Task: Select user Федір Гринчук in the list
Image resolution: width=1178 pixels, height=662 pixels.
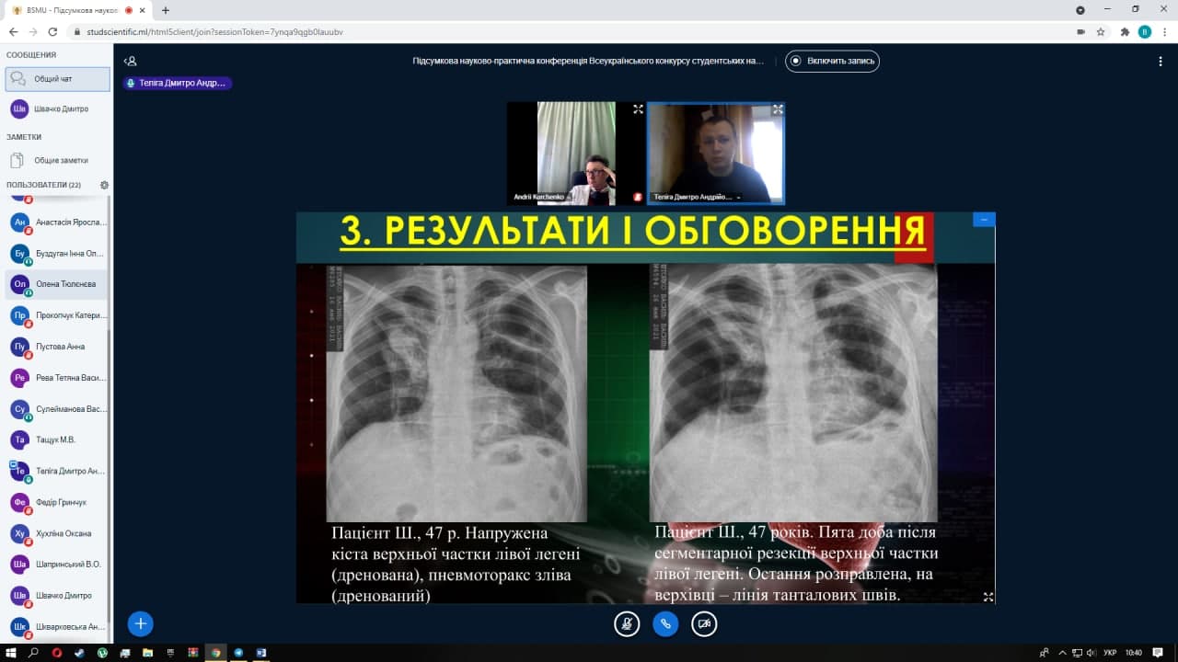Action: pyautogui.click(x=57, y=502)
